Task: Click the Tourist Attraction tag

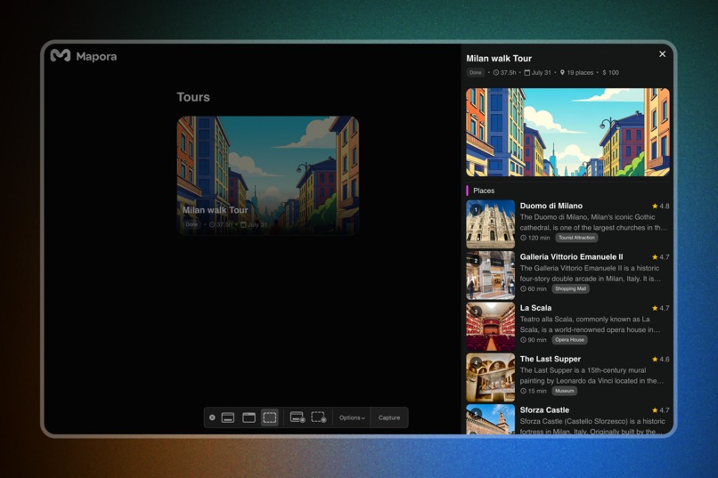Action: point(576,238)
